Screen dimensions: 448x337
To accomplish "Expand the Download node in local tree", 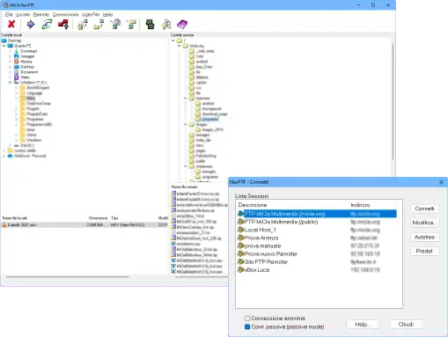I will 10,51.
